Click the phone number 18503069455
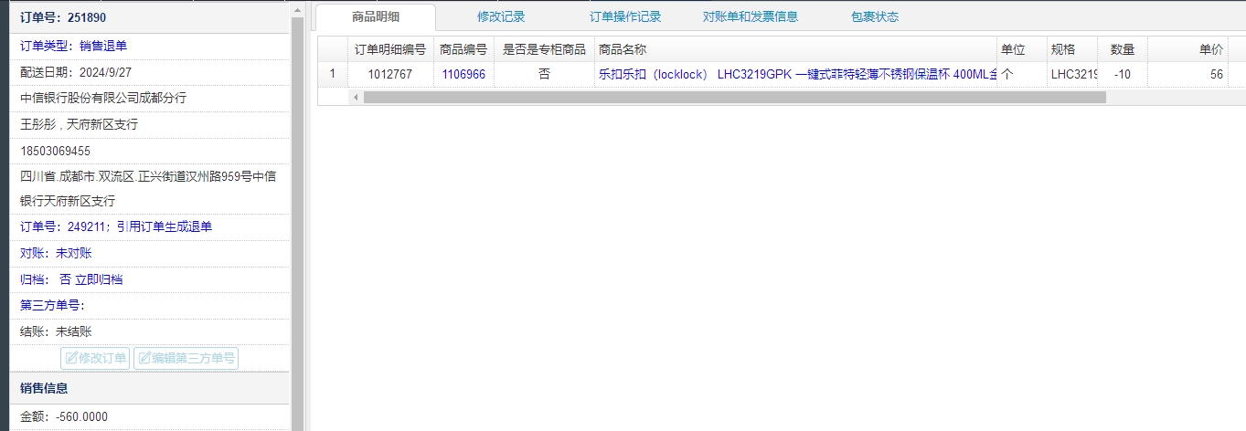This screenshot has height=431, width=1246. coord(56,151)
